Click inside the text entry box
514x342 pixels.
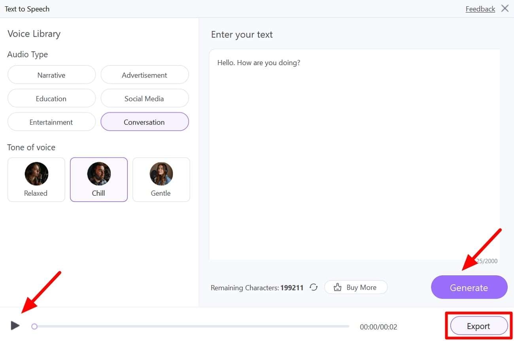(x=354, y=155)
